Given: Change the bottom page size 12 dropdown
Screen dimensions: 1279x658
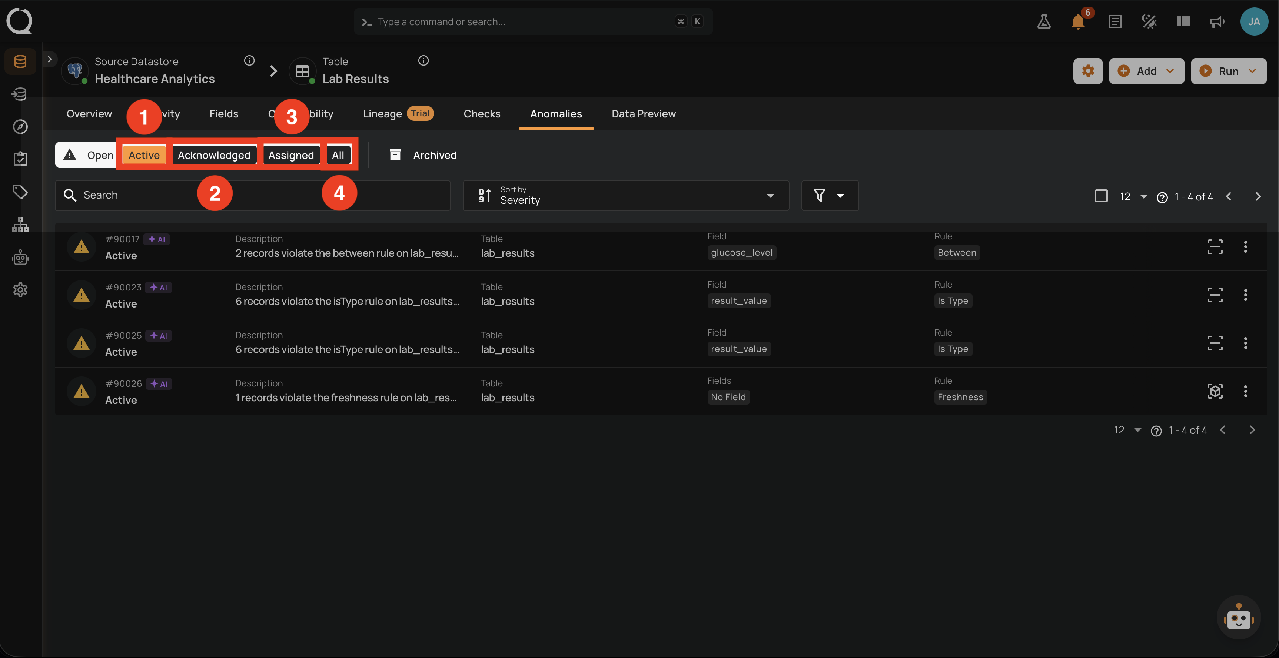Looking at the screenshot, I should [1127, 430].
